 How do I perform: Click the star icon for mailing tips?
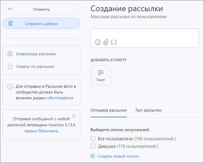point(10,67)
